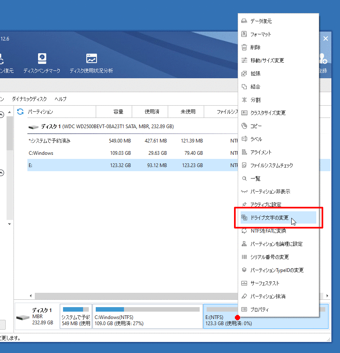The image size is (340, 353).
Task: Select 移動/サイズ変更 menu entry
Action: click(x=267, y=61)
